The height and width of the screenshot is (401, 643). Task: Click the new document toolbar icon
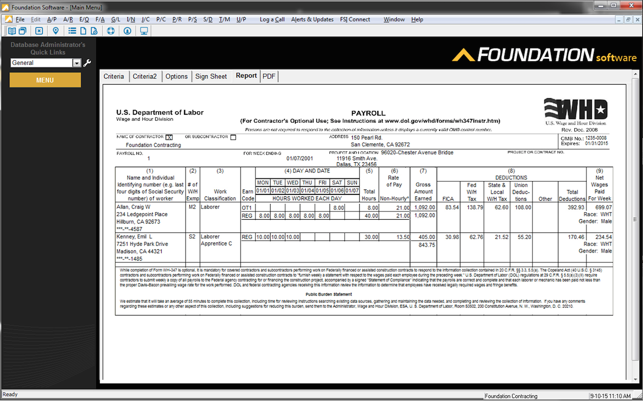tap(84, 31)
